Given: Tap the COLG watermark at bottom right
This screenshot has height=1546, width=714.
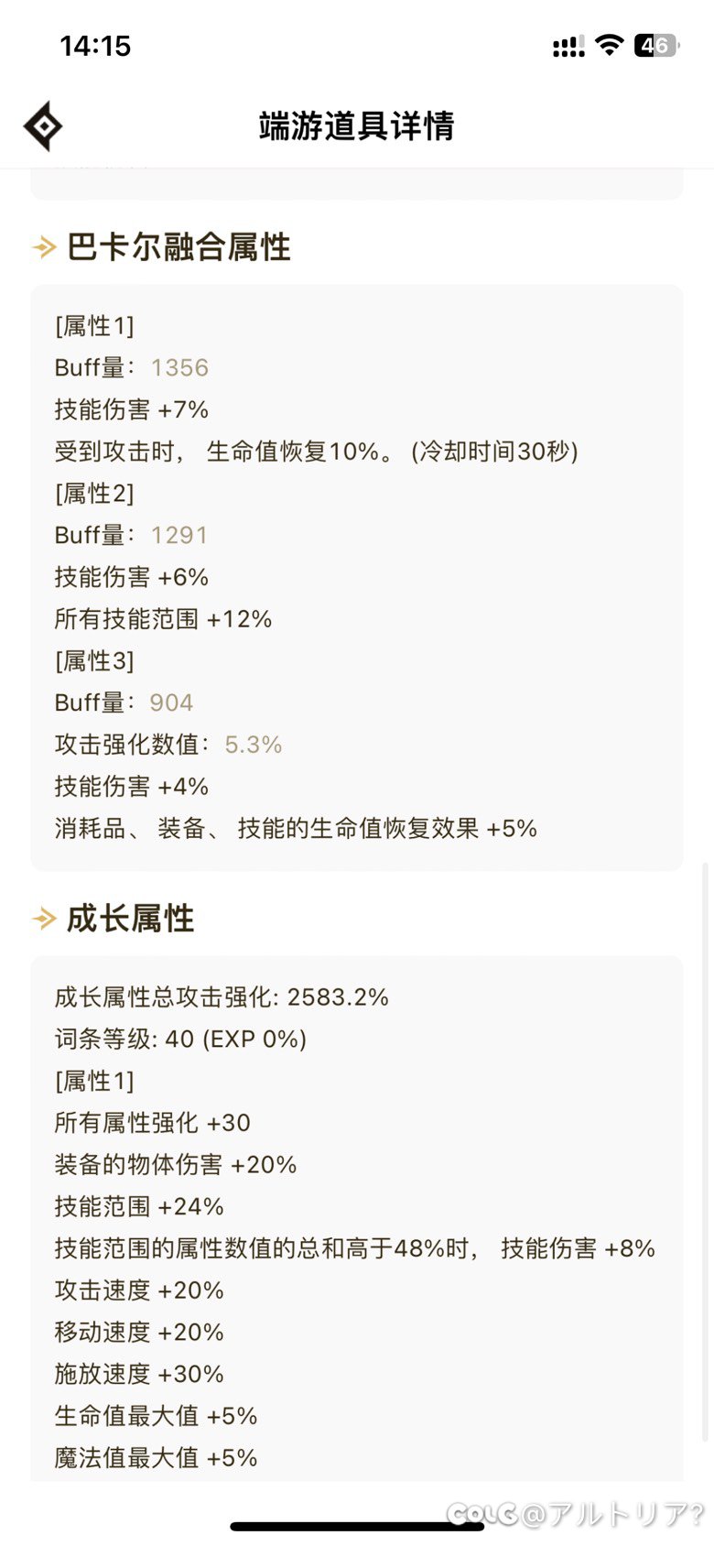Looking at the screenshot, I should 575,1514.
